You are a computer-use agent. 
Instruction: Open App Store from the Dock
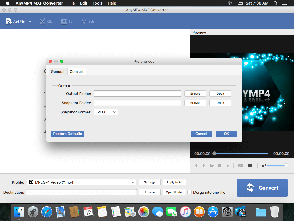click(x=213, y=212)
